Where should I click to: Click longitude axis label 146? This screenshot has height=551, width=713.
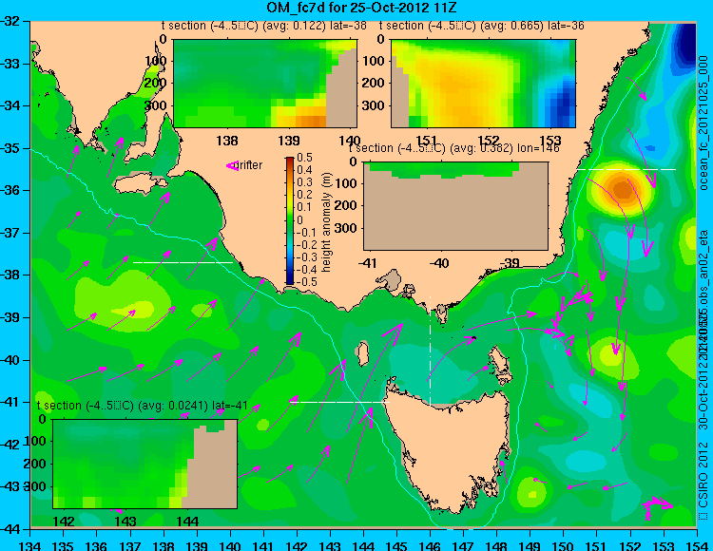point(430,545)
